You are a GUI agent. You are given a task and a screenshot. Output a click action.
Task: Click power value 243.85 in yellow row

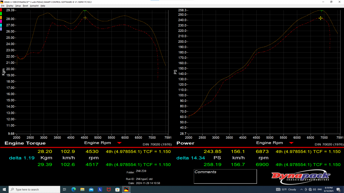click(x=212, y=151)
